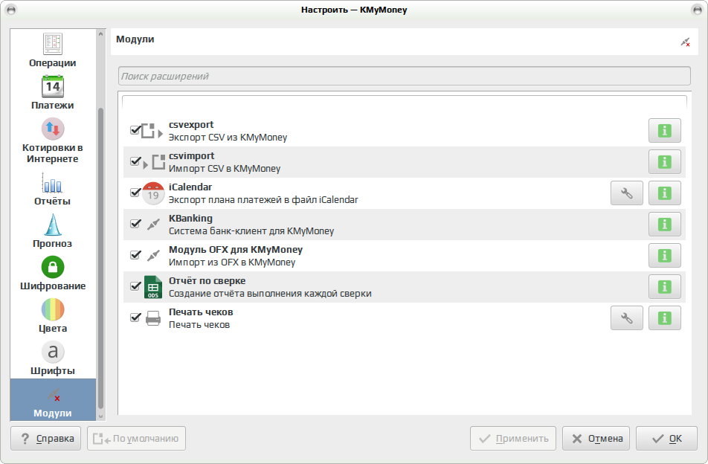This screenshot has width=708, height=464.
Task: Click the По умолчанию button
Action: [136, 438]
